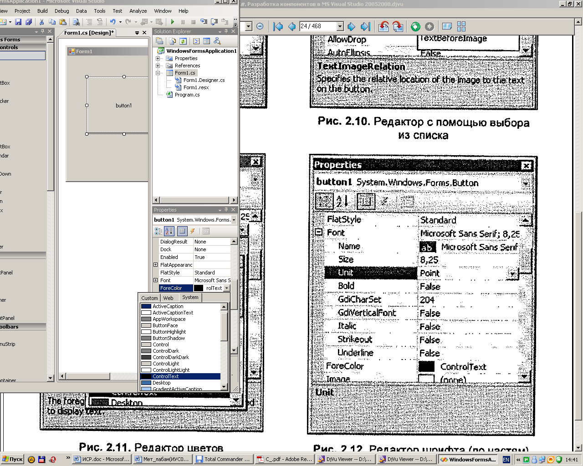Expand the FlatAppearance property

point(155,265)
